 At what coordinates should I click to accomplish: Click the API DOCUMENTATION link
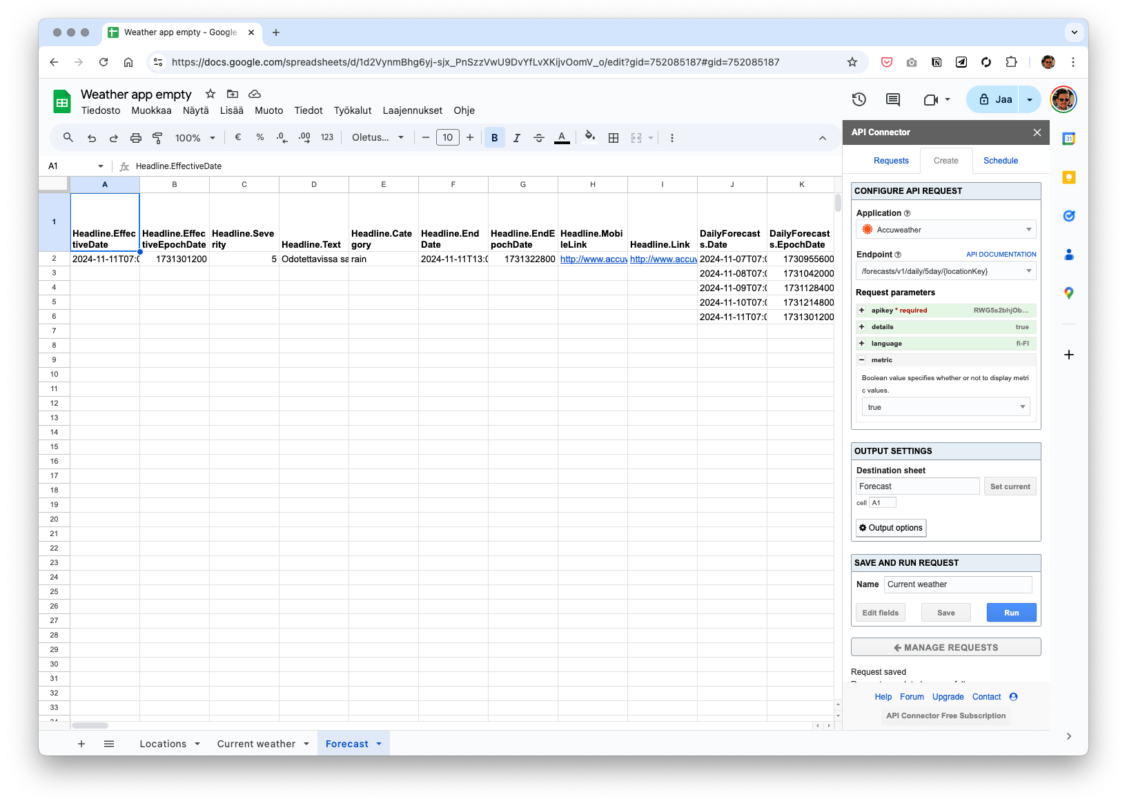[x=1001, y=255]
